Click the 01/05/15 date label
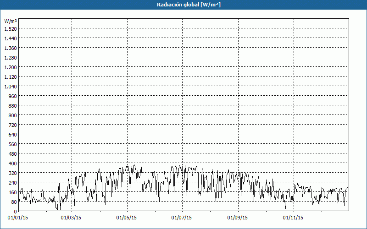 pos(127,218)
